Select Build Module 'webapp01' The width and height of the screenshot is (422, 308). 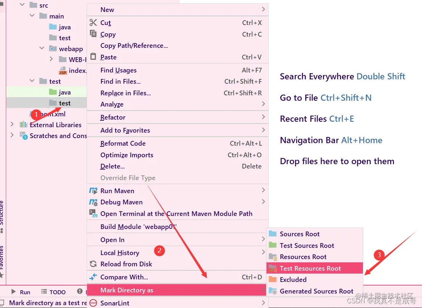click(178, 227)
